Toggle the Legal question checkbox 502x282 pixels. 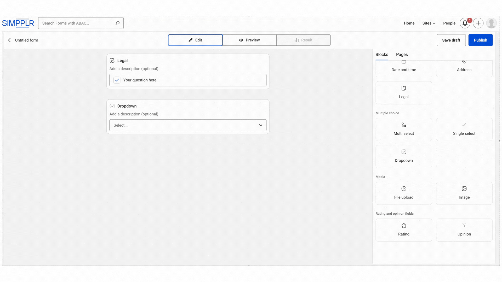[x=117, y=80]
